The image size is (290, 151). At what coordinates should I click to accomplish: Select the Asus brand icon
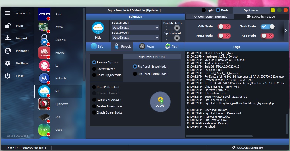(44, 14)
